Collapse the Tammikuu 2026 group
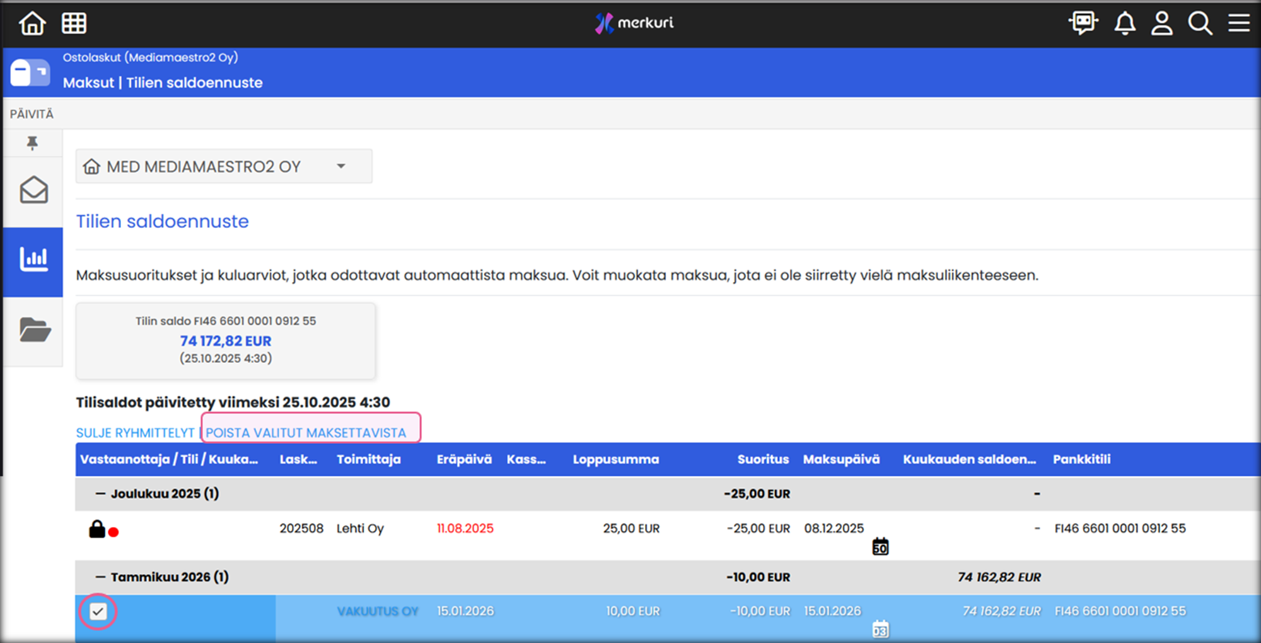 [100, 577]
